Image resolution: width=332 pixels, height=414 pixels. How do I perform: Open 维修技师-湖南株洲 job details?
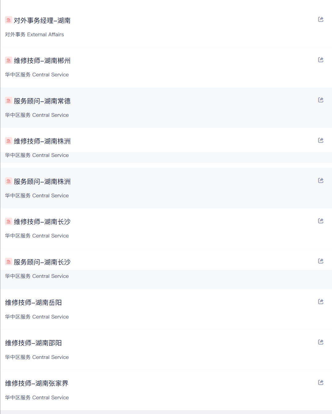(42, 141)
